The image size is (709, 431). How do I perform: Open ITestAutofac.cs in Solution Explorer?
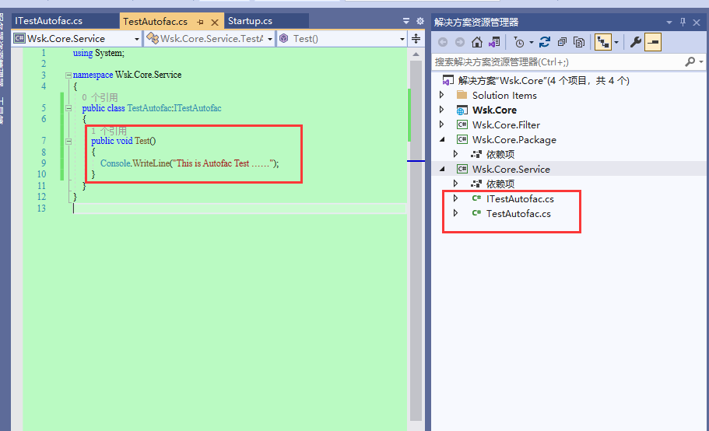(520, 199)
